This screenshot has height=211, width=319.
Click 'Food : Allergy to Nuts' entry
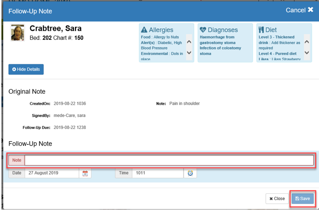tap(160, 37)
